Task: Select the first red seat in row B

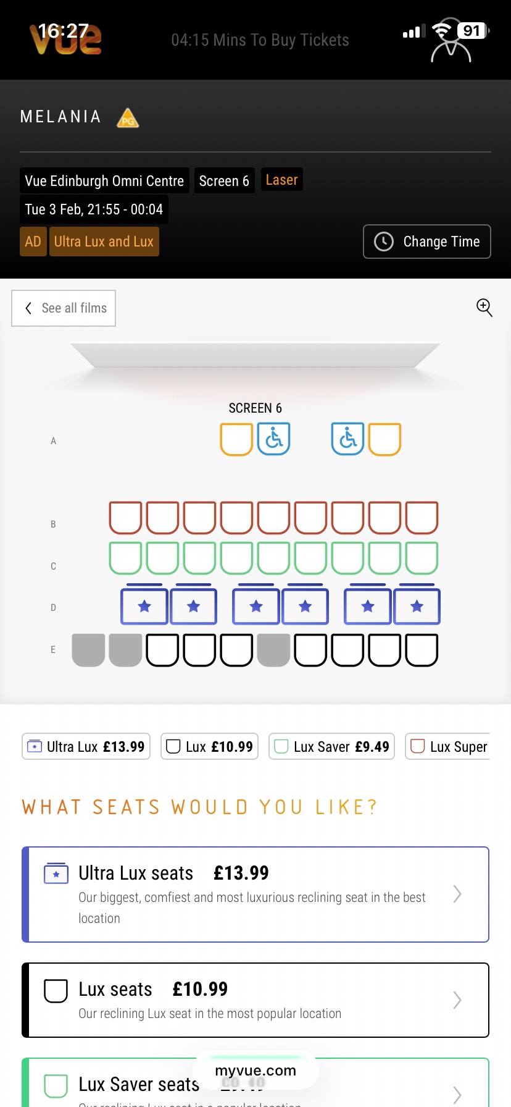Action: click(x=125, y=518)
